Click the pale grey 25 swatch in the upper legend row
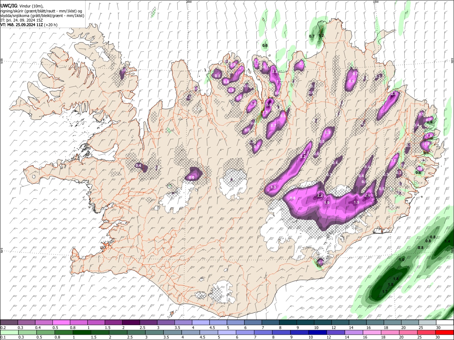 [427, 323]
